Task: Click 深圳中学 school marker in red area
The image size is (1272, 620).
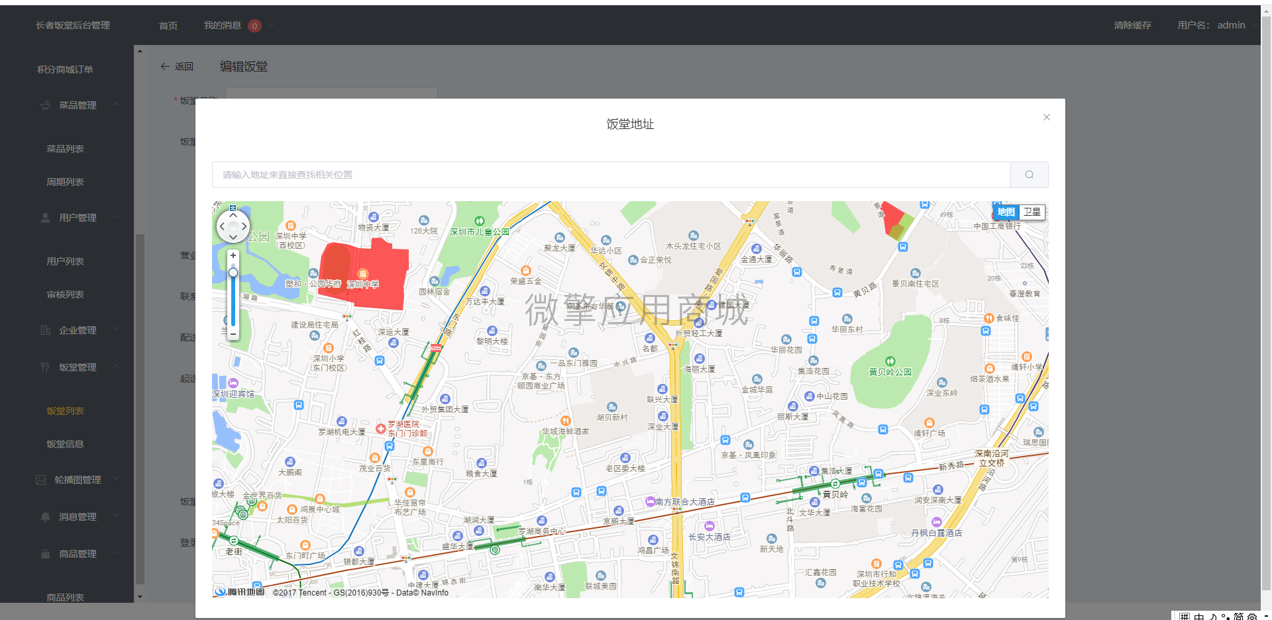Action: [x=362, y=274]
